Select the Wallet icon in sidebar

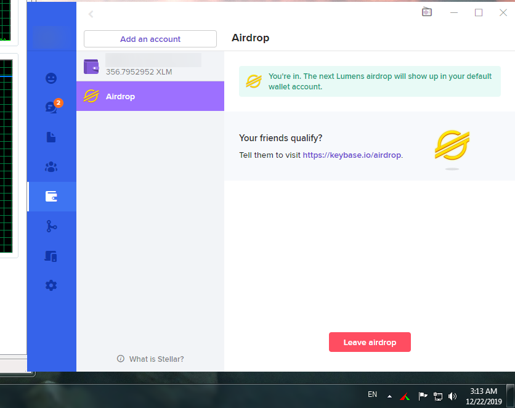(51, 197)
